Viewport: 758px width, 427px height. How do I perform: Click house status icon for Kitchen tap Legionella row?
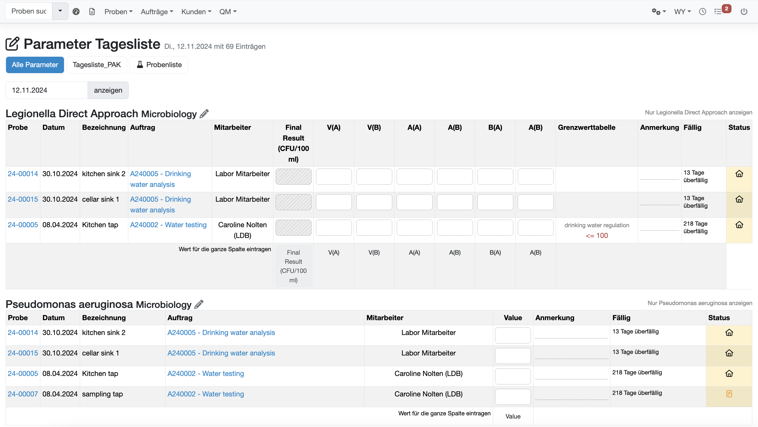[x=739, y=225]
